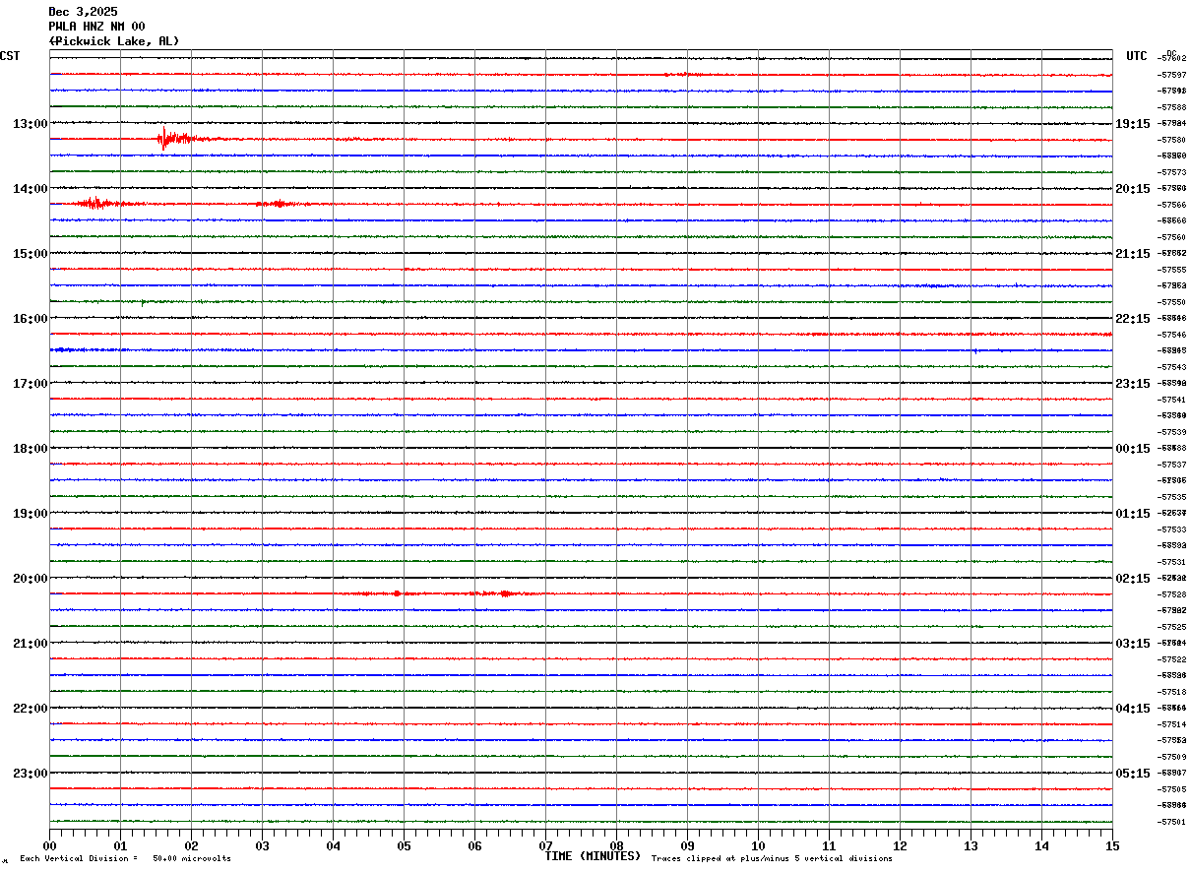The image size is (1191, 872).
Task: Click the 15 minute tick on axis
Action: coord(1112,845)
